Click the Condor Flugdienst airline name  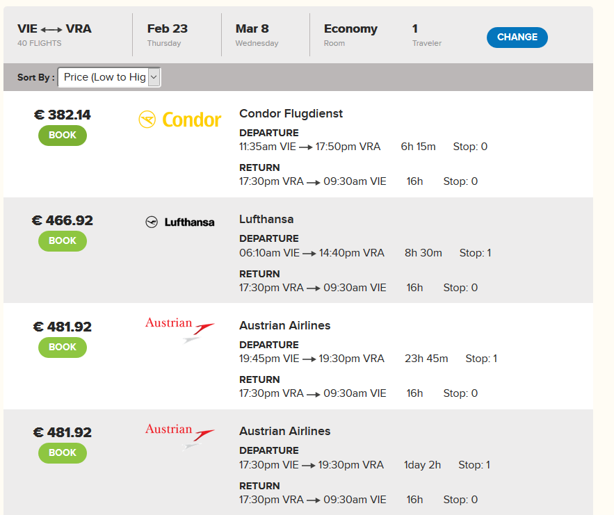(x=291, y=113)
